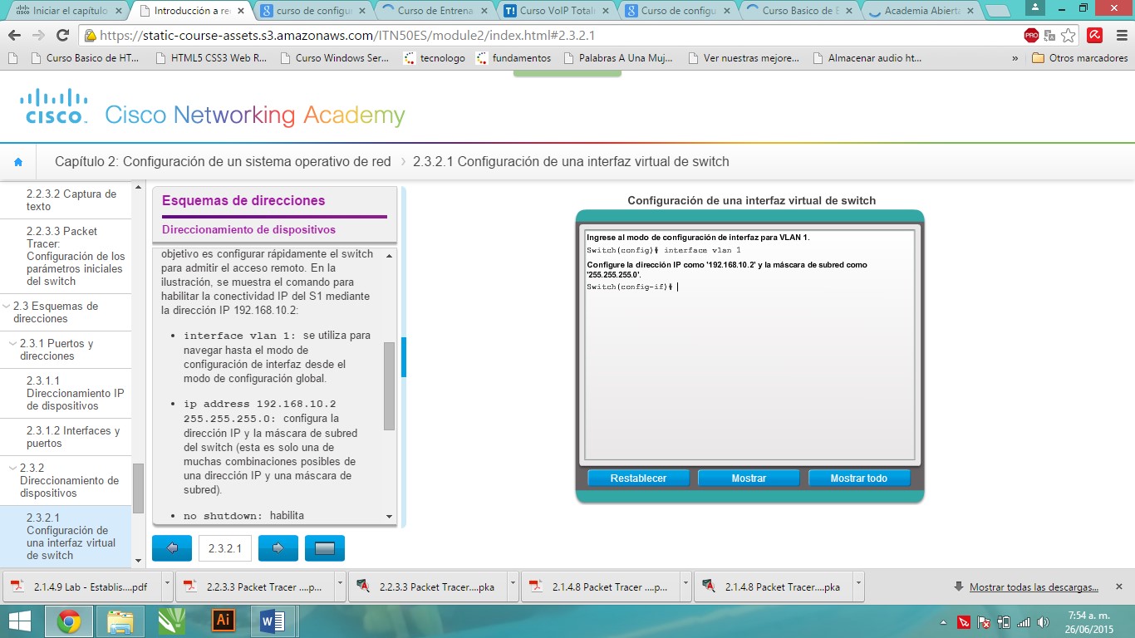Bookmark this page with star icon

1069,36
